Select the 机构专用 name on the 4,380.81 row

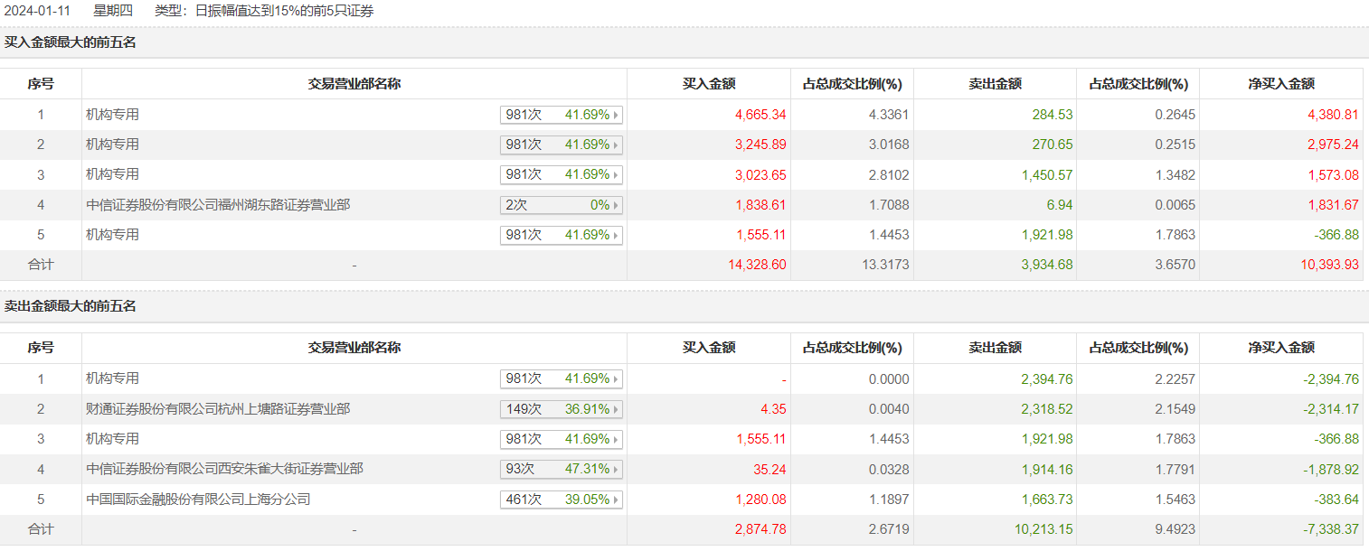(112, 115)
